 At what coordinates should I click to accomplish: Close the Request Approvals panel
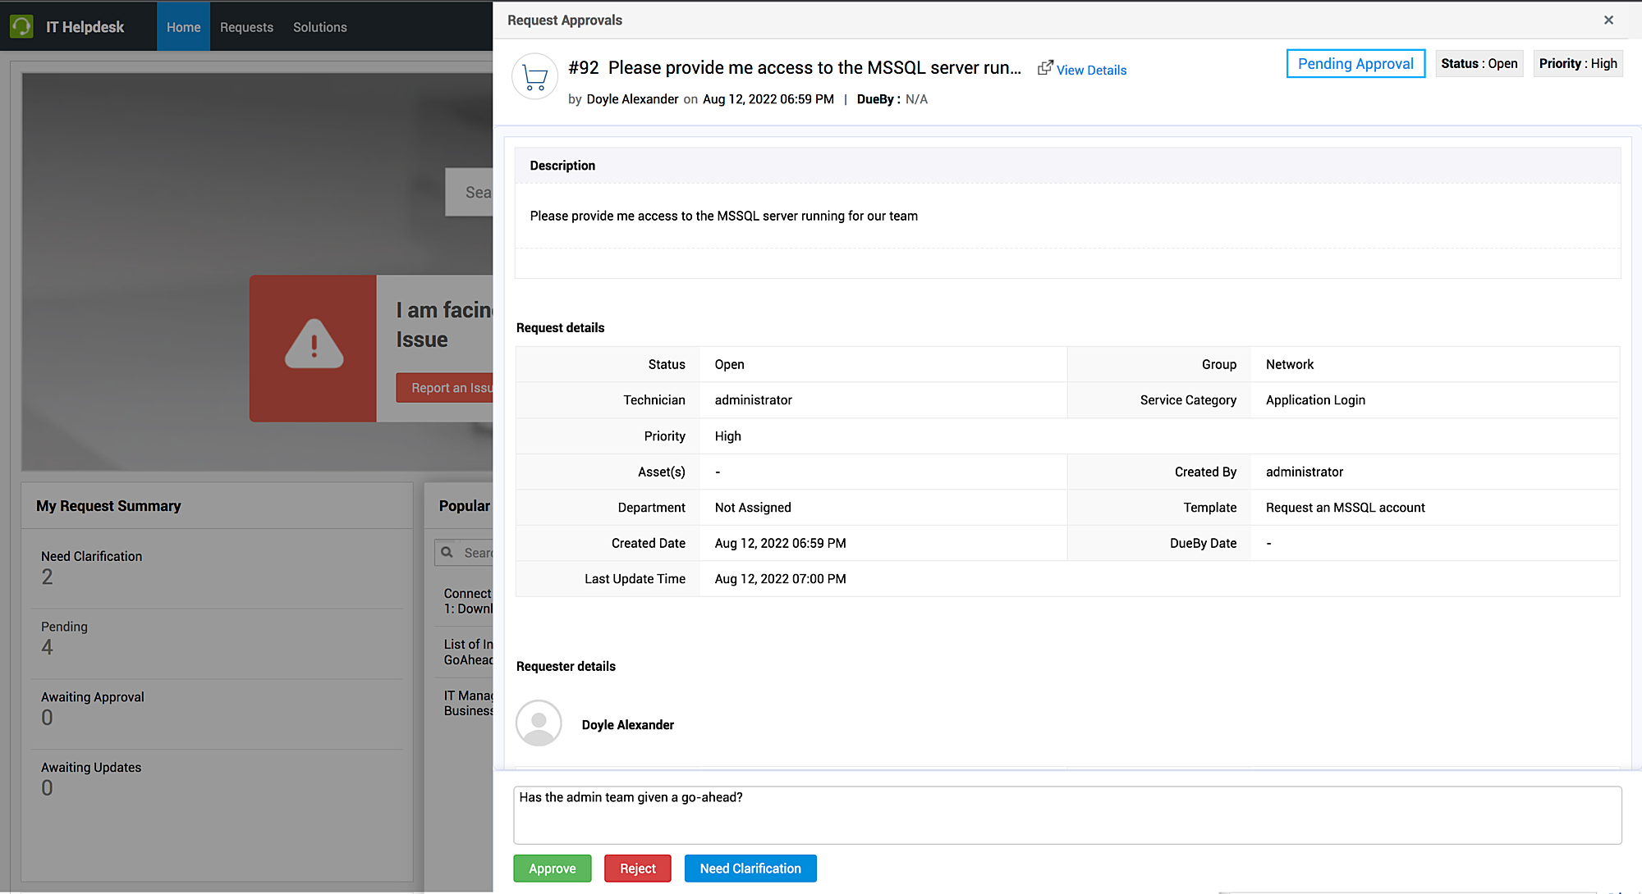coord(1608,21)
